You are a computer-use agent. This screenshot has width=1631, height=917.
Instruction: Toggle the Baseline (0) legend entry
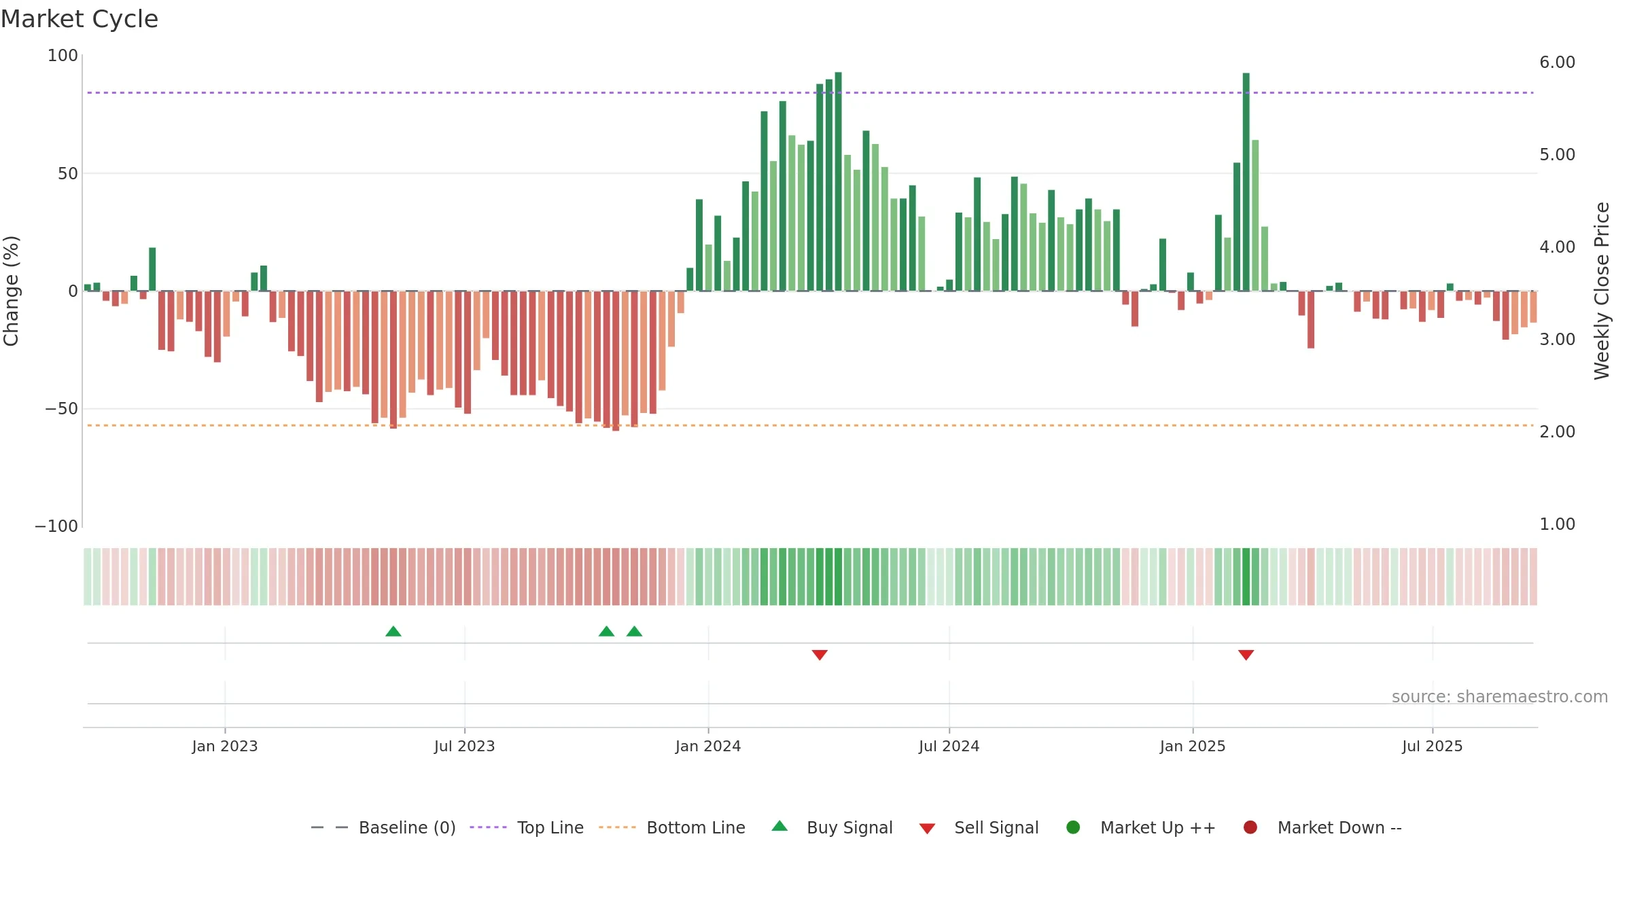coord(383,827)
